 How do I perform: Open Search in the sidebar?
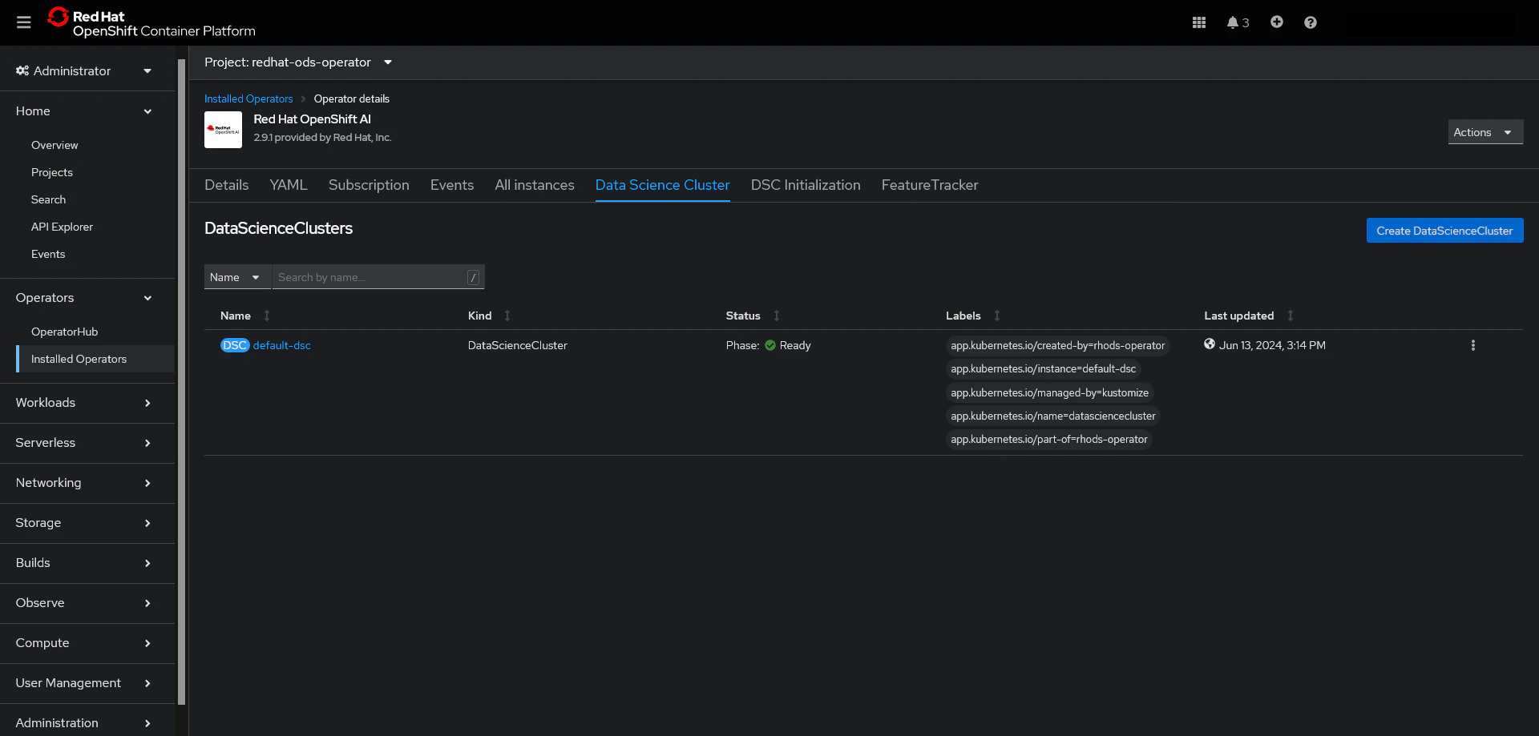pyautogui.click(x=49, y=199)
